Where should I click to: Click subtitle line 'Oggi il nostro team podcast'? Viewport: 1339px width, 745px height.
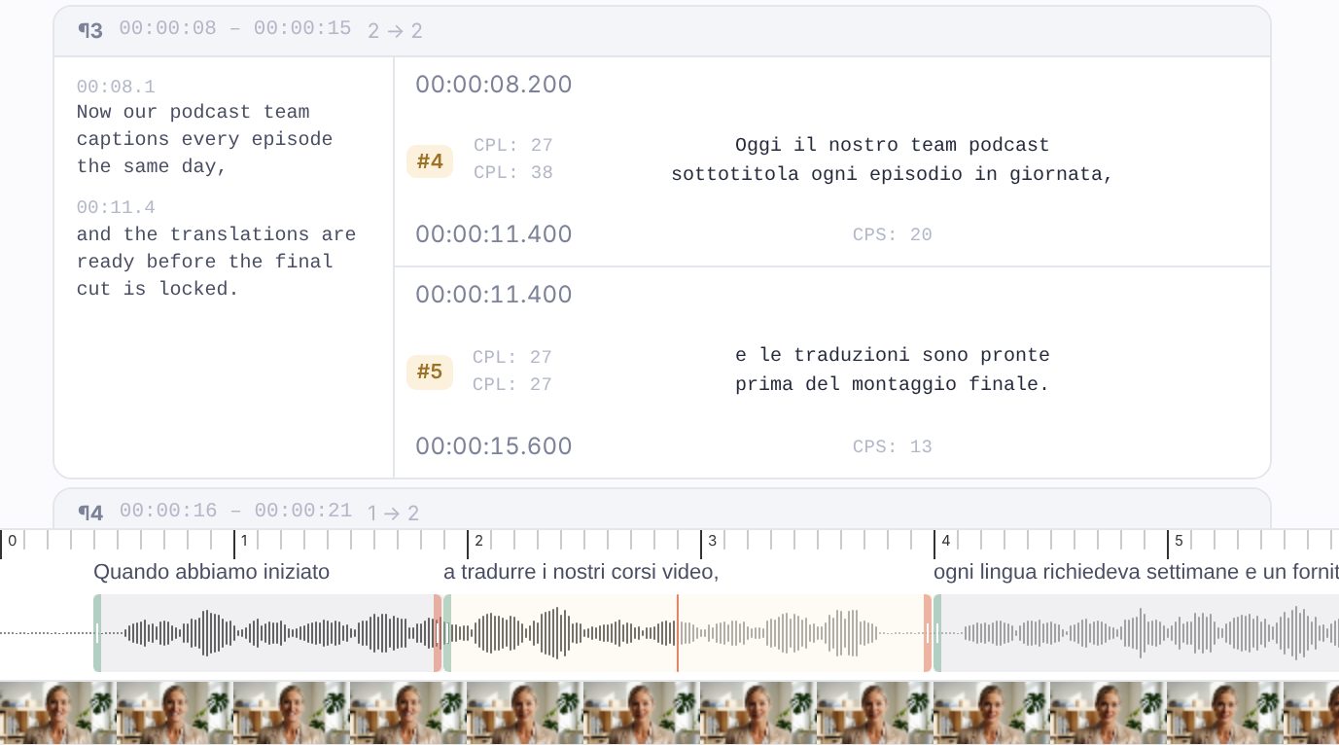(x=893, y=146)
